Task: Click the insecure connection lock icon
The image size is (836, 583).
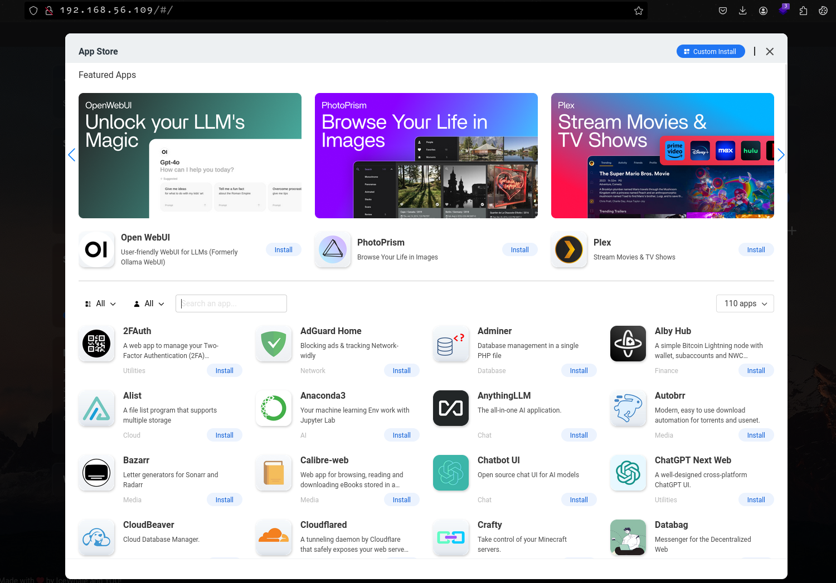Action: point(49,11)
